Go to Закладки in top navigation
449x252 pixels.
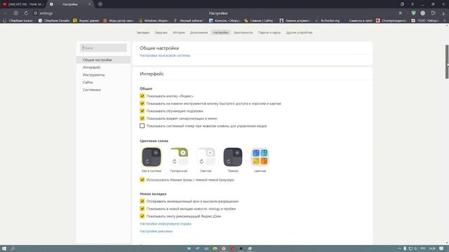point(143,33)
